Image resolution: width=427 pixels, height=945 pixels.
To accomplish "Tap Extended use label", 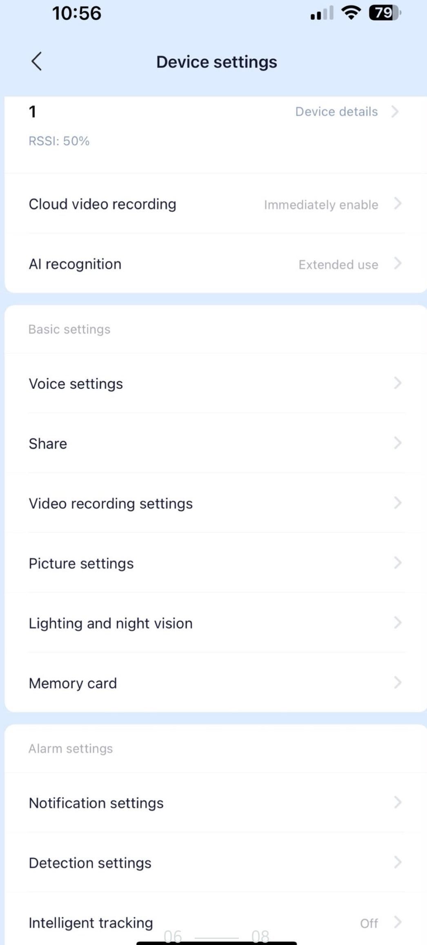I will [338, 265].
